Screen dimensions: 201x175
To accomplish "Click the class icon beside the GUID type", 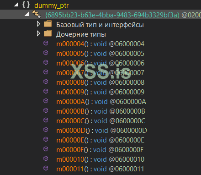I will coord(37,14).
